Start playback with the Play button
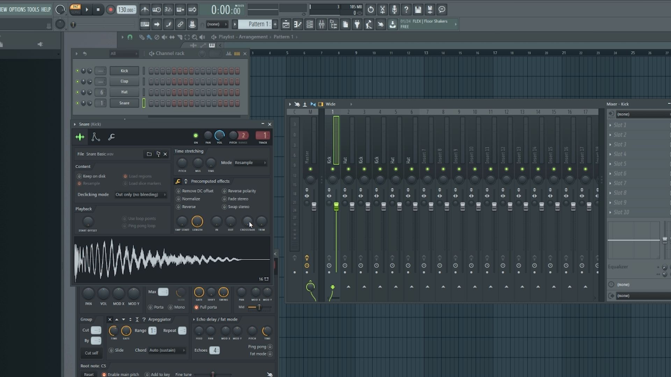The height and width of the screenshot is (377, 671). click(x=87, y=9)
